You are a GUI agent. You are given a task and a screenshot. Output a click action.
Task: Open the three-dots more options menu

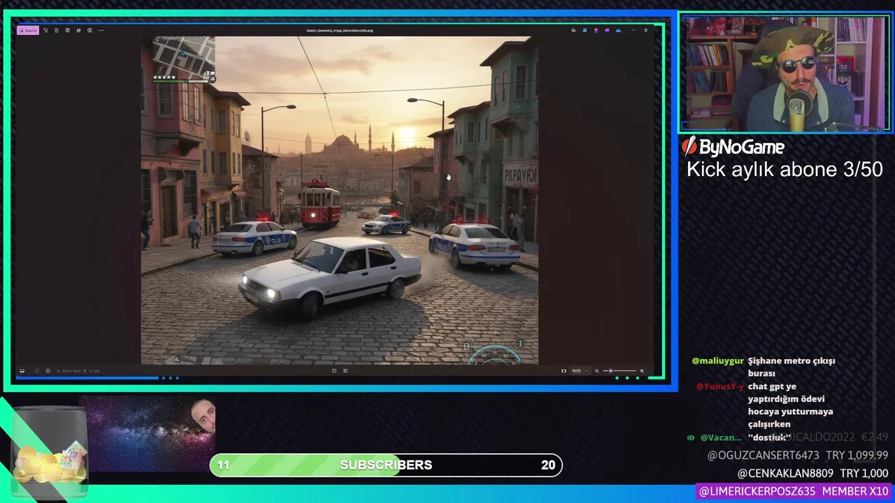click(101, 31)
